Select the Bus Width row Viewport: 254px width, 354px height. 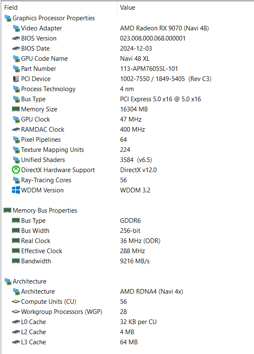35,231
